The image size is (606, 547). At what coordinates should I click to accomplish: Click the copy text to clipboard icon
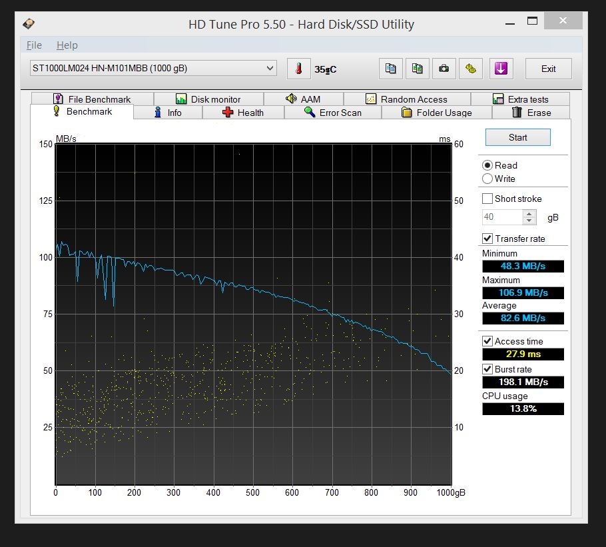(x=391, y=69)
